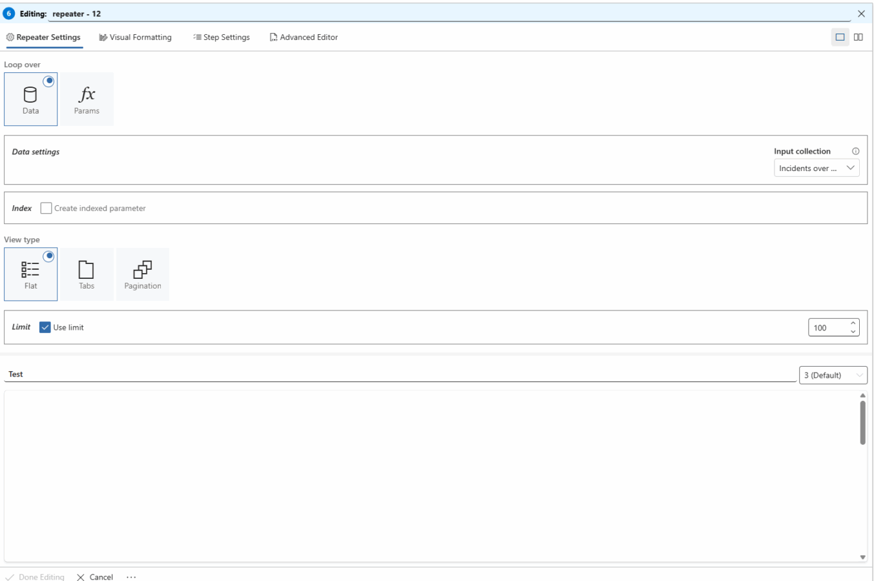Image resolution: width=874 pixels, height=581 pixels.
Task: Increase the limit using the up stepper arrow
Action: [x=853, y=323]
